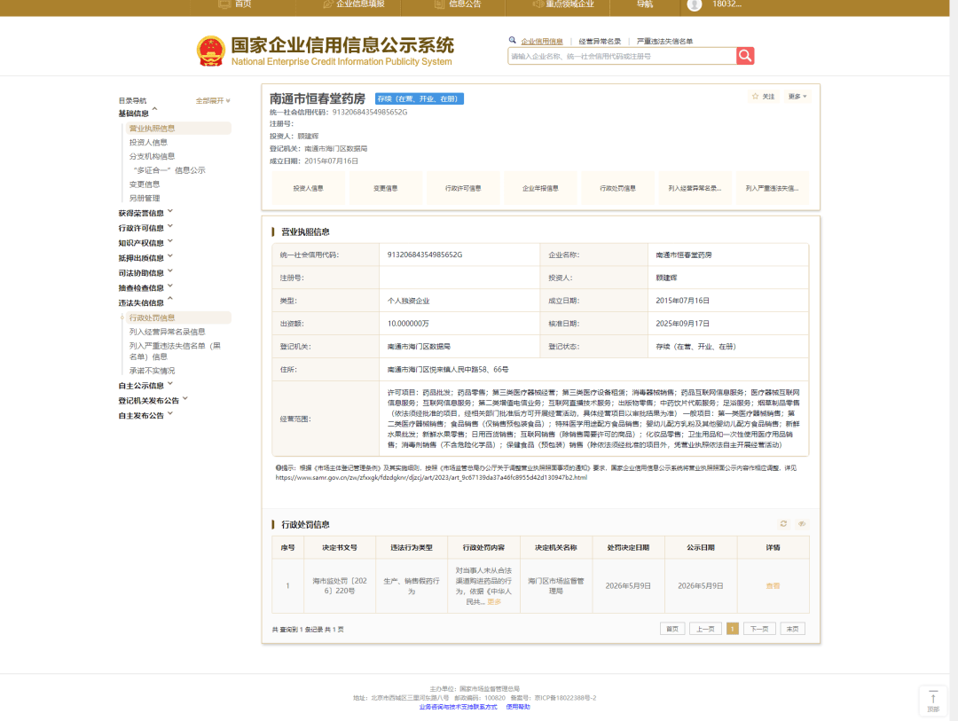Open the samr.gov.cn notice URL
958x721 pixels.
pyautogui.click(x=431, y=478)
